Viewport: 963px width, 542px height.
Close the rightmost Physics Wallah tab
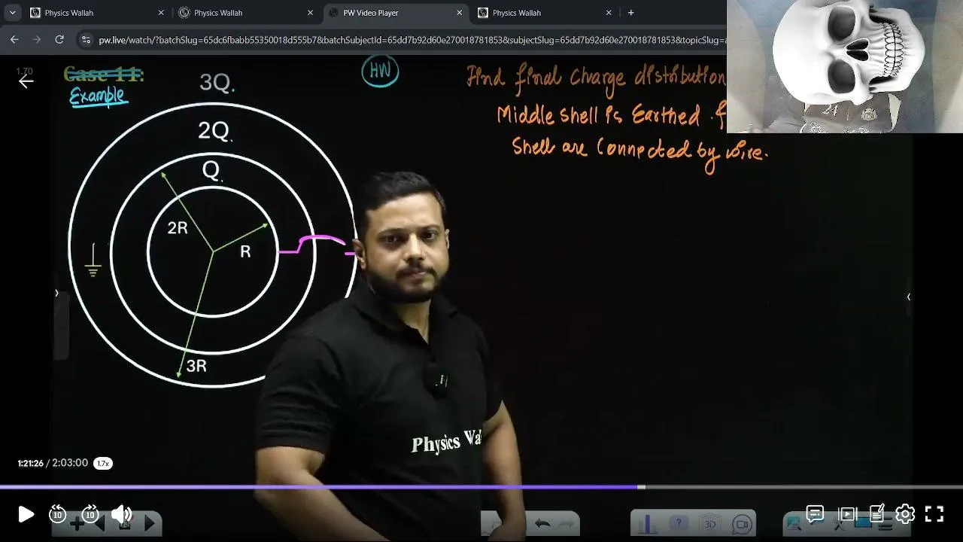[609, 13]
